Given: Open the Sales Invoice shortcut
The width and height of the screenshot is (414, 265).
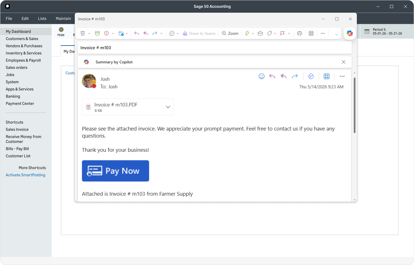Looking at the screenshot, I should point(17,129).
